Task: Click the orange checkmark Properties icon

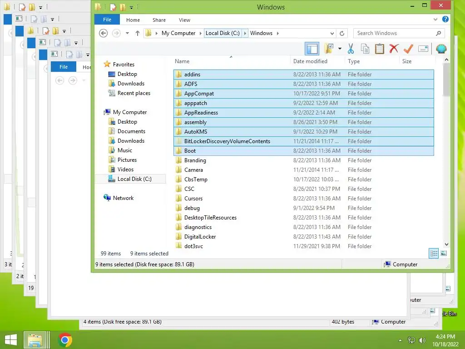Action: 408,49
